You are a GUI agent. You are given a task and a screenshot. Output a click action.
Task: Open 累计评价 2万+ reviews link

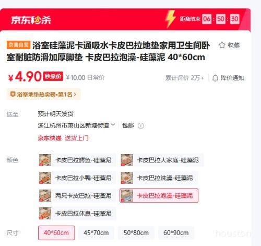(x=185, y=78)
